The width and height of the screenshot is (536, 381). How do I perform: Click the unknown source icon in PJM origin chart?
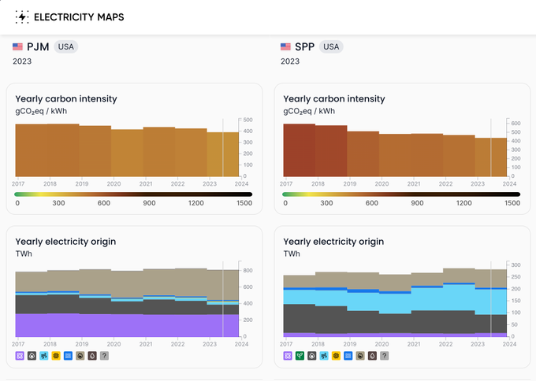(x=104, y=356)
